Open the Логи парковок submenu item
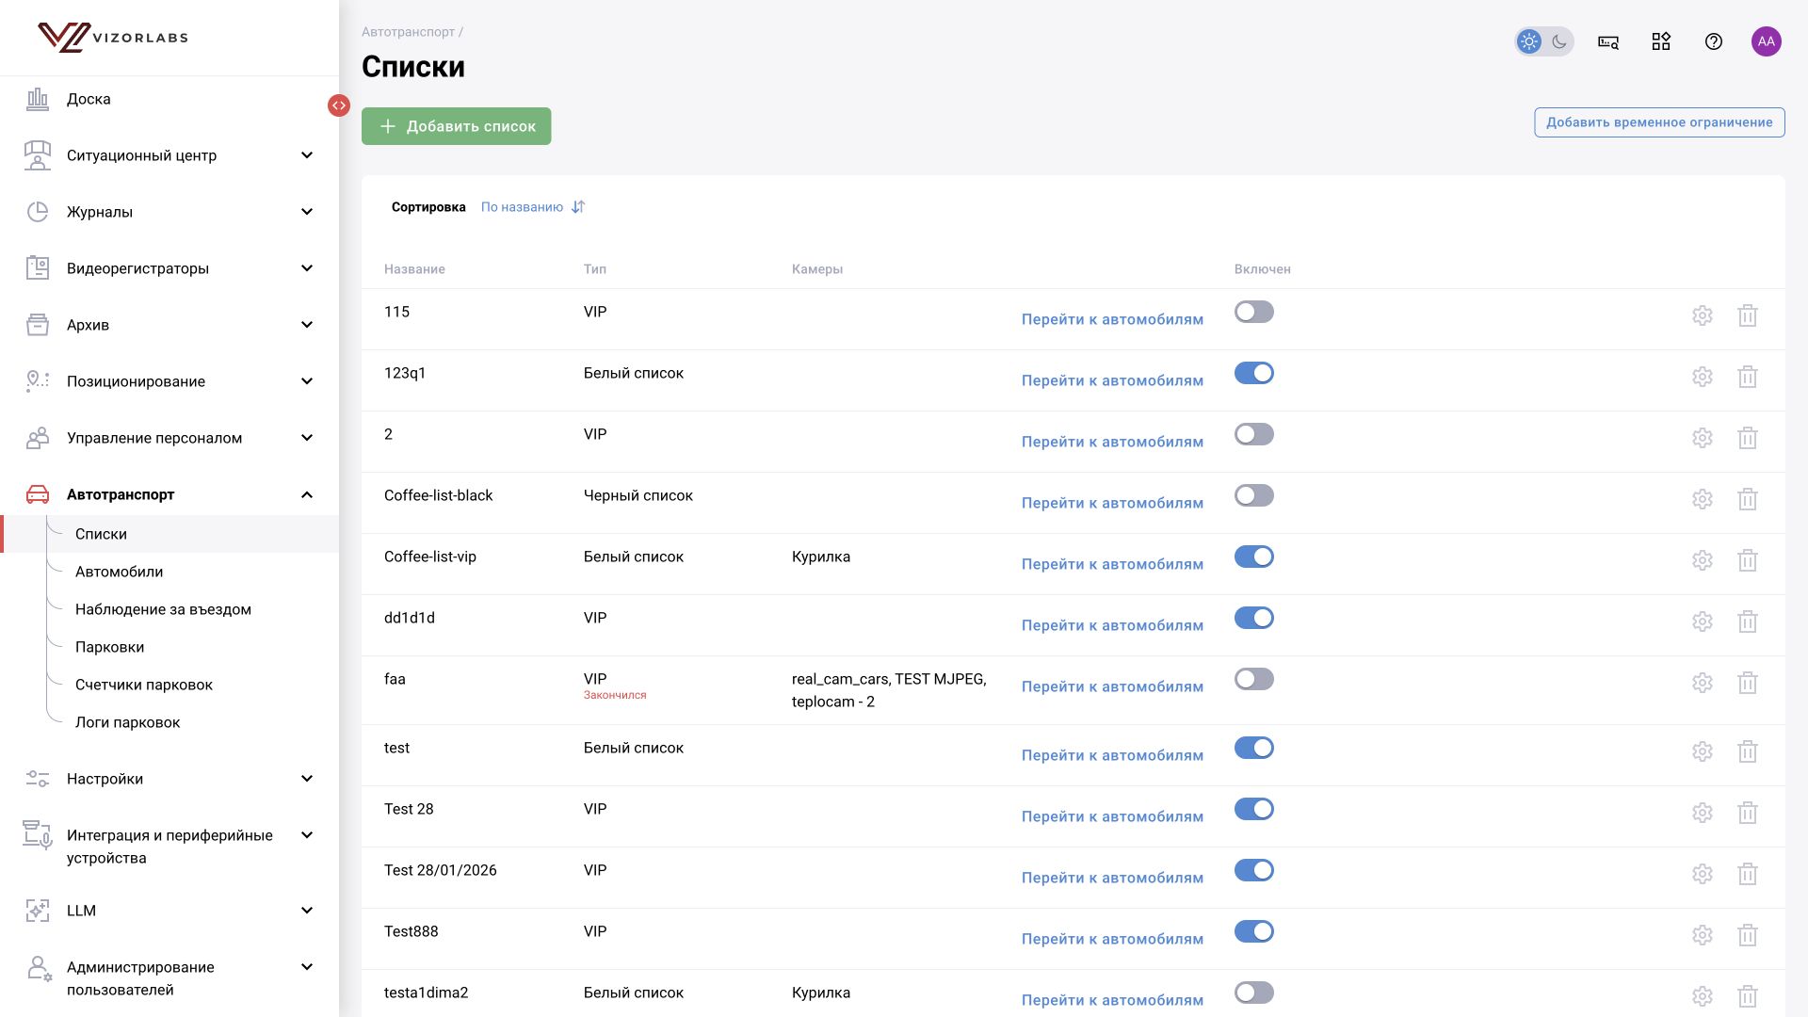 tap(127, 722)
